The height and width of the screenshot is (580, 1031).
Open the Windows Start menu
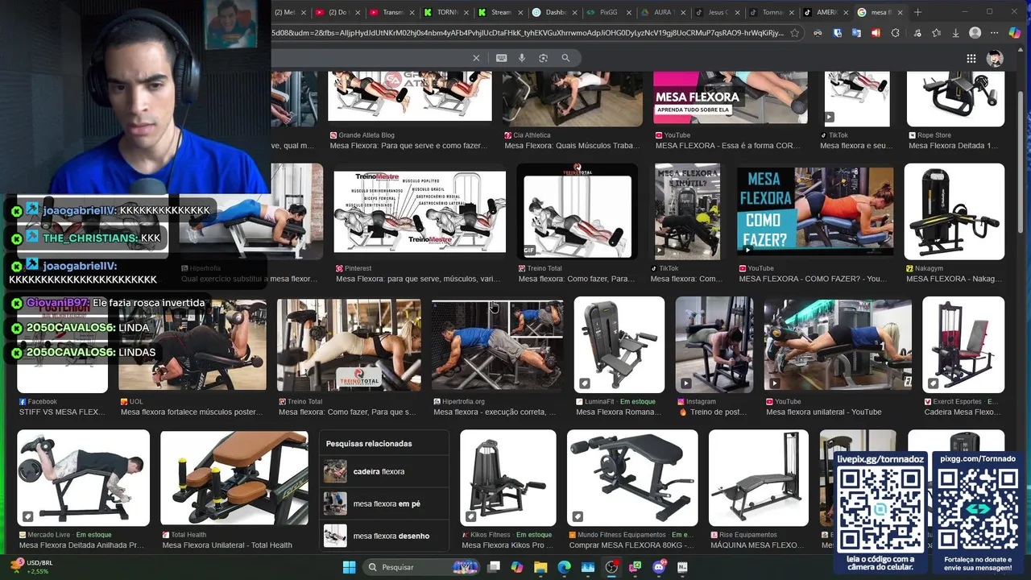349,567
